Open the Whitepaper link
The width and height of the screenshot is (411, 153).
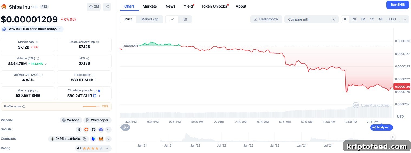point(97,120)
